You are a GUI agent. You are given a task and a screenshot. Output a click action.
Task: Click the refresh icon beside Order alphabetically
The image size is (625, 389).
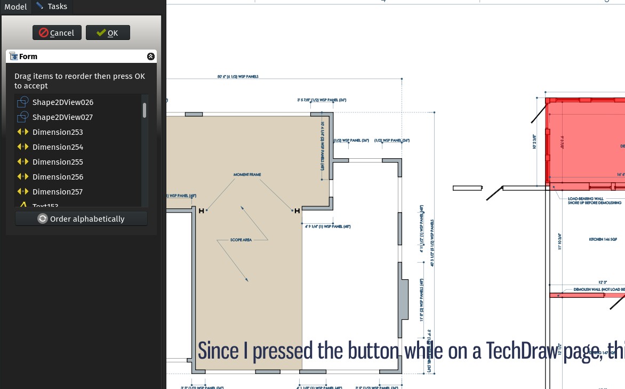coord(43,218)
